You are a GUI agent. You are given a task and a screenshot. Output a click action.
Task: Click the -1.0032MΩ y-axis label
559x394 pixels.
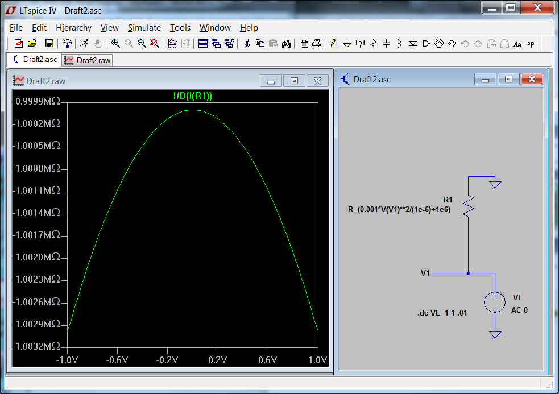pyautogui.click(x=36, y=346)
